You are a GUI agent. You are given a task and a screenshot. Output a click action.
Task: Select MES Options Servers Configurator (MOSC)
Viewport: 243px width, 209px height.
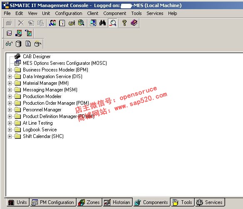pos(65,63)
